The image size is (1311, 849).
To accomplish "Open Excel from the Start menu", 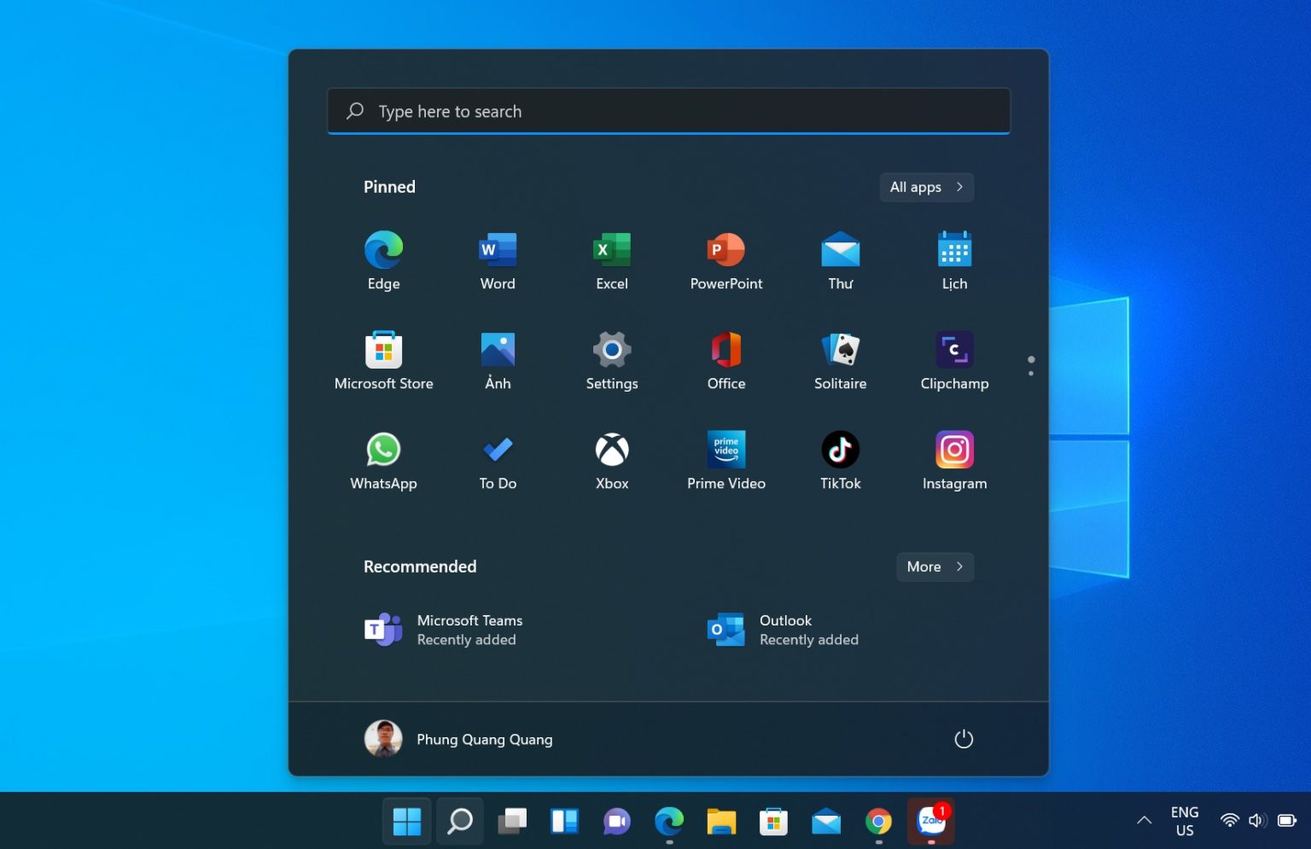I will [x=611, y=260].
